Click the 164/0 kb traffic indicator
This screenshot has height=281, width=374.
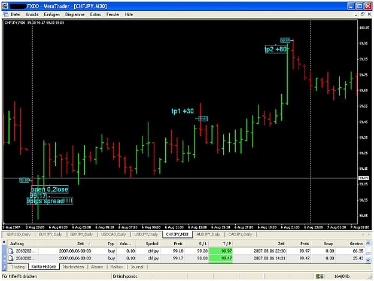click(342, 276)
